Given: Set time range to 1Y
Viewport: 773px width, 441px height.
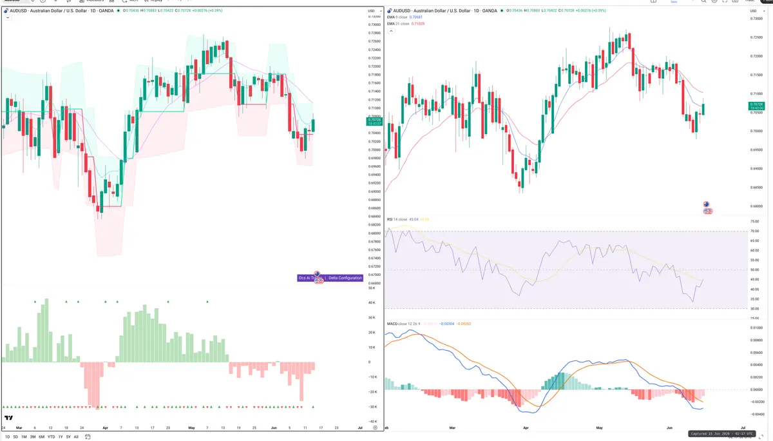Looking at the screenshot, I should 60,436.
